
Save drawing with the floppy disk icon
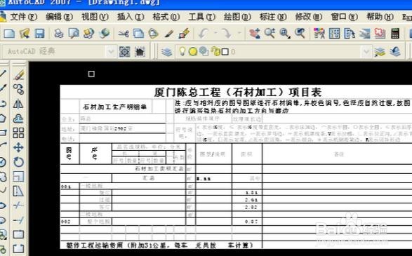coord(40,34)
